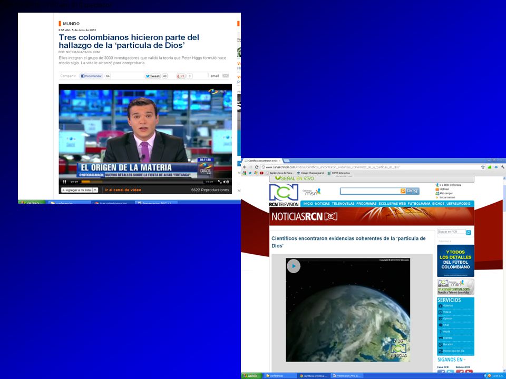
Task: Reload the RCN page in Chrome
Action: (x=257, y=167)
